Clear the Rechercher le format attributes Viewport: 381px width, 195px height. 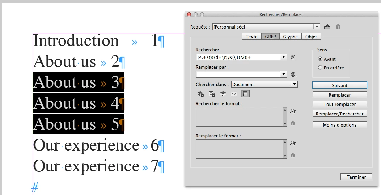coord(293,123)
